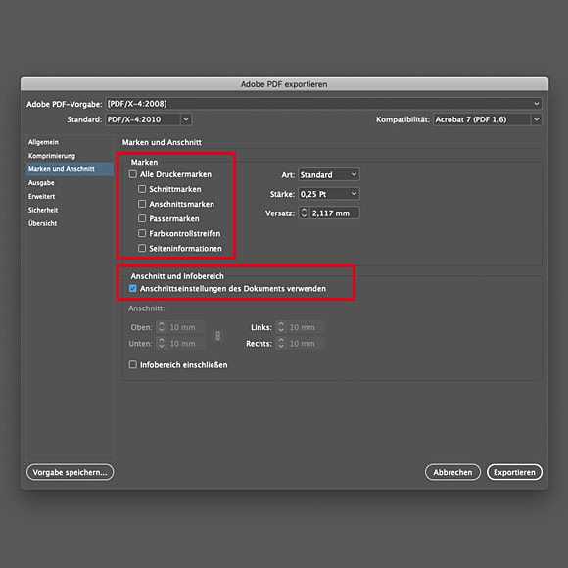Switch to the Komprimierung section
568x568 pixels.
pos(52,156)
